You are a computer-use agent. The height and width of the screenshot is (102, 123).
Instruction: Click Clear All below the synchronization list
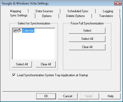pos(46,64)
